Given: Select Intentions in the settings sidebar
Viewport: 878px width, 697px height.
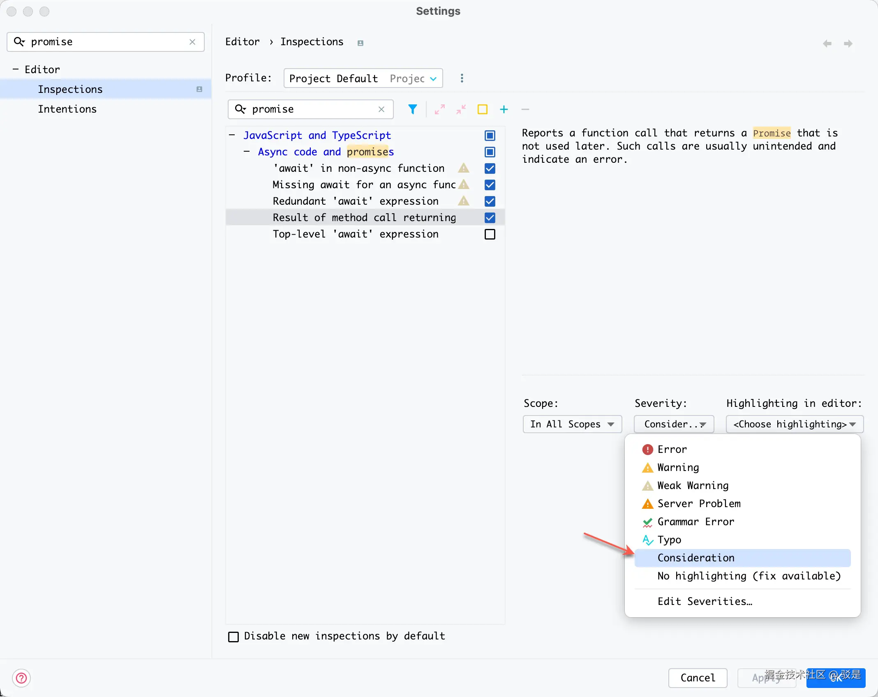Looking at the screenshot, I should click(x=67, y=109).
